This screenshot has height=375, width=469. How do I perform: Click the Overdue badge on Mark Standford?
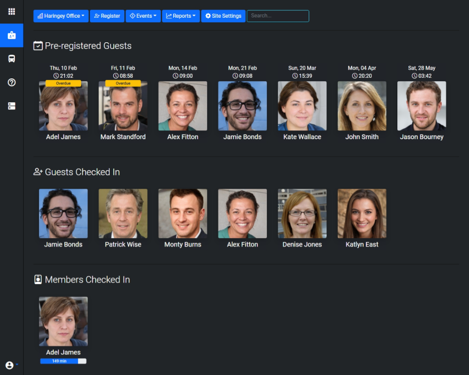123,83
